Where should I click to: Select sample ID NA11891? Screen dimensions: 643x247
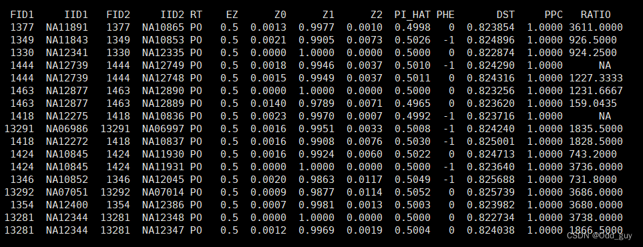[x=67, y=28]
